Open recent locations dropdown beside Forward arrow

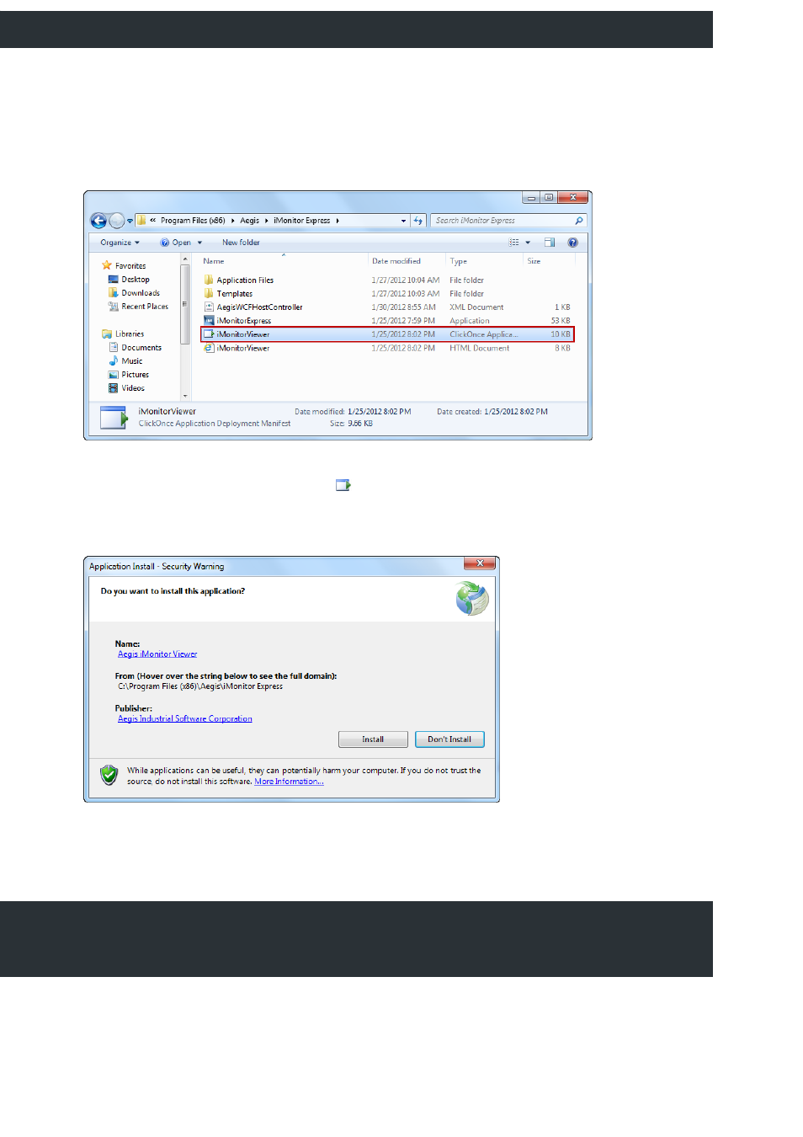click(130, 222)
